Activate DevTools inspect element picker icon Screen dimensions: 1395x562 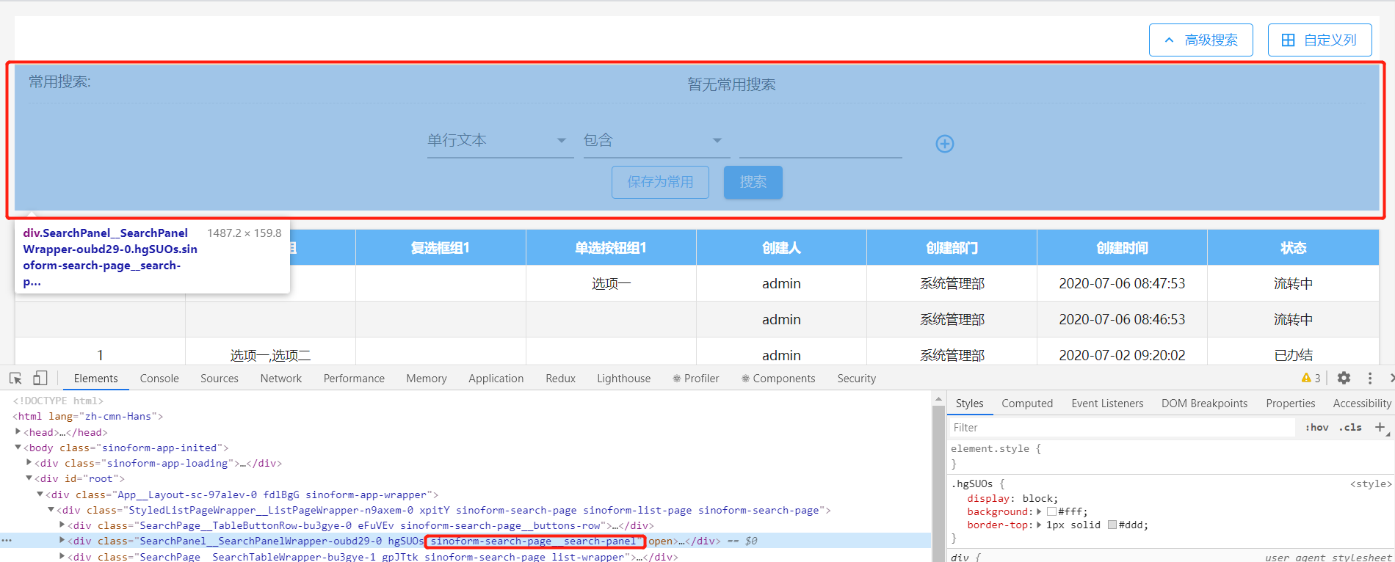tap(15, 379)
